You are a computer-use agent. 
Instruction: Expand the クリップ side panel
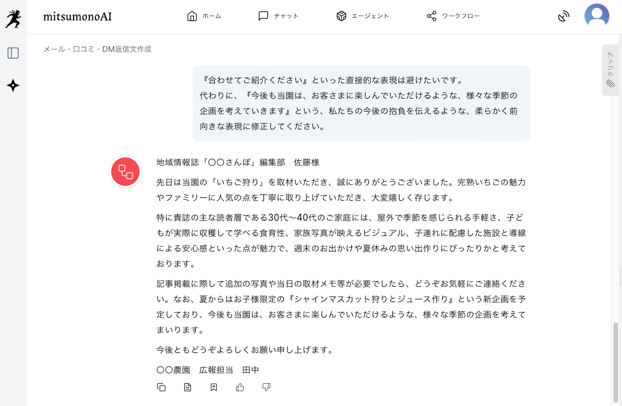tap(610, 70)
